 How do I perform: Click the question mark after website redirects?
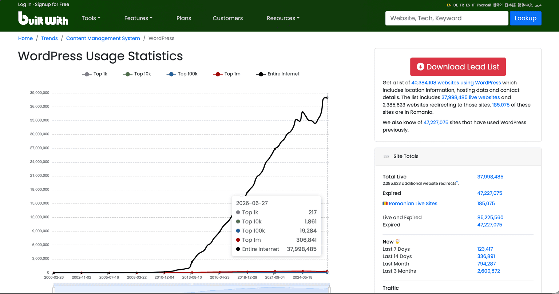[457, 182]
